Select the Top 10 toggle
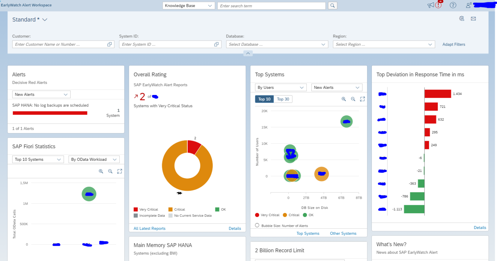The height and width of the screenshot is (261, 497). click(x=264, y=99)
